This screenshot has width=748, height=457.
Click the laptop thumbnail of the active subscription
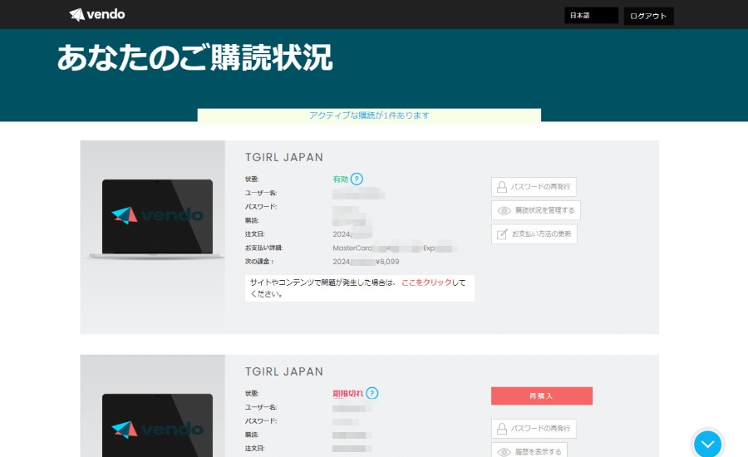(x=157, y=219)
